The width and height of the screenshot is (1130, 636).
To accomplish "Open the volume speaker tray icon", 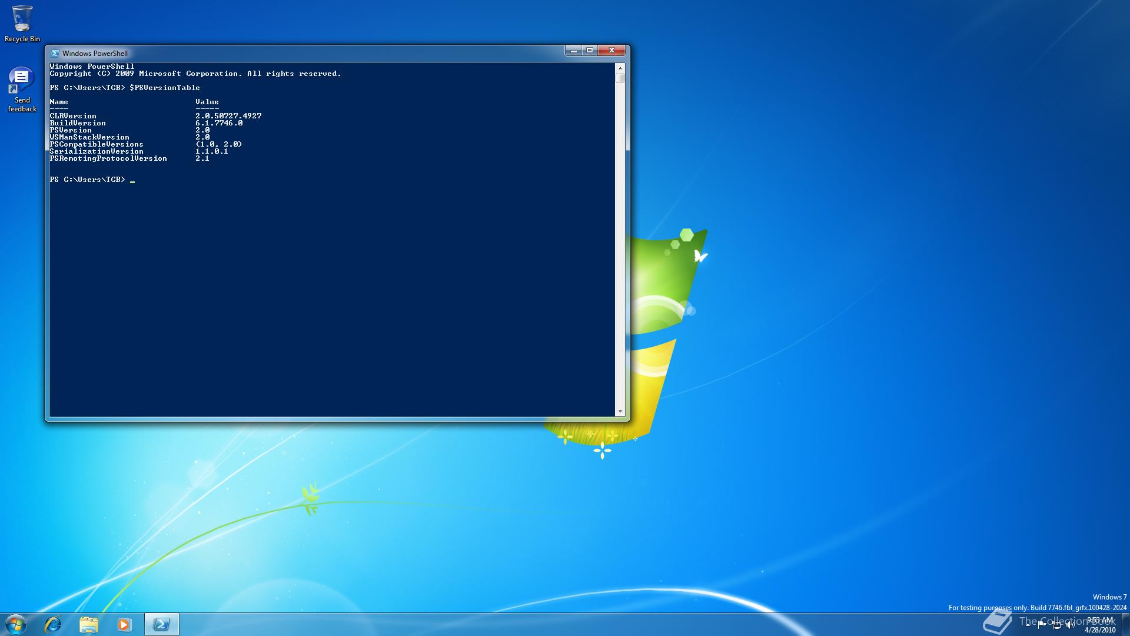I will pos(1071,625).
